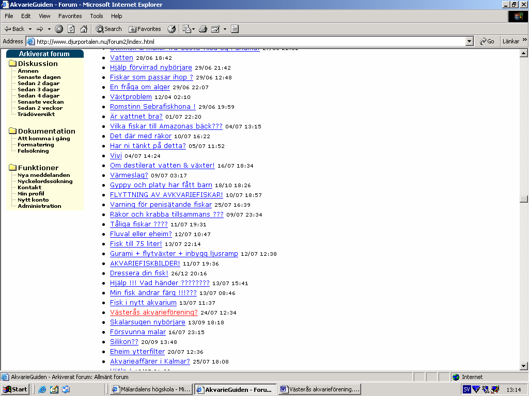
Task: Click the Funktioner folder icon
Action: click(13, 168)
